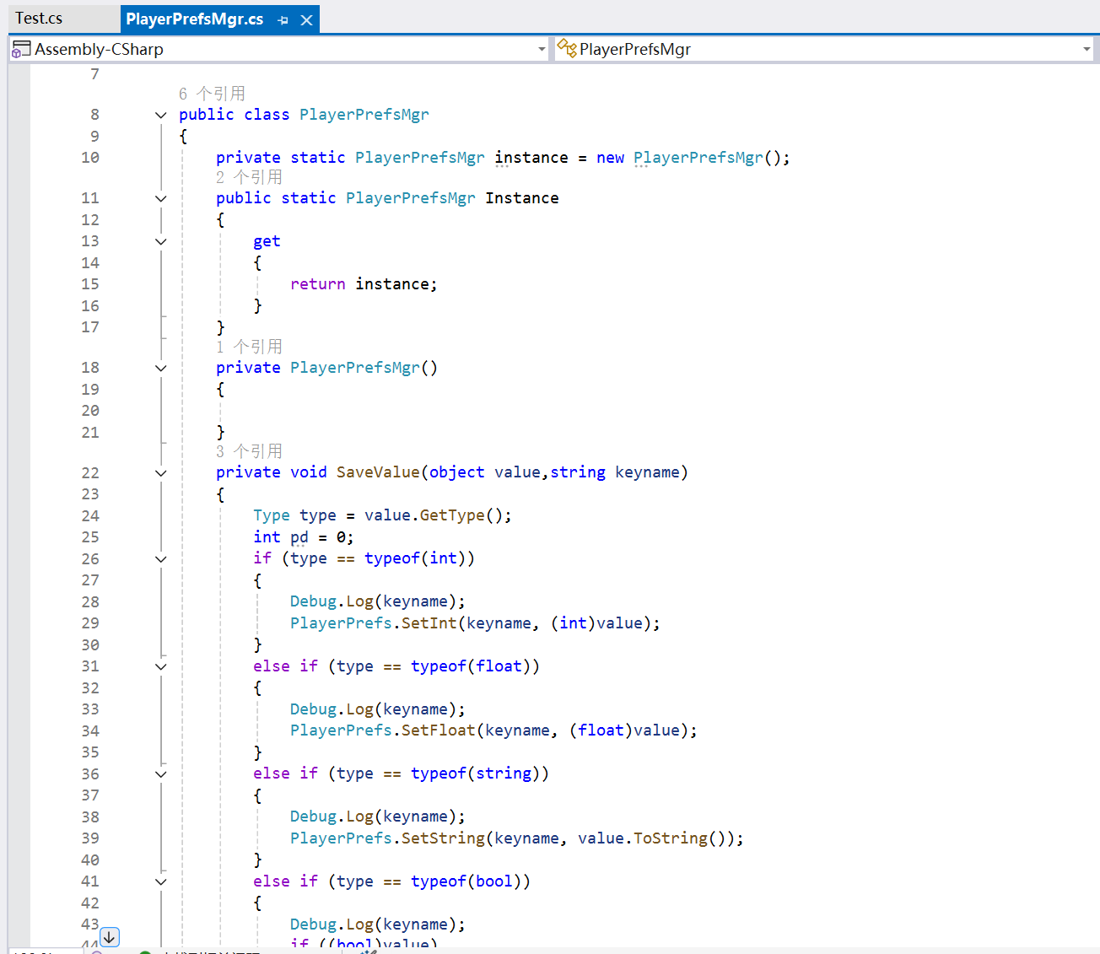The height and width of the screenshot is (954, 1100).
Task: Open the '1 个引用' references link above the constructor
Action: (249, 347)
